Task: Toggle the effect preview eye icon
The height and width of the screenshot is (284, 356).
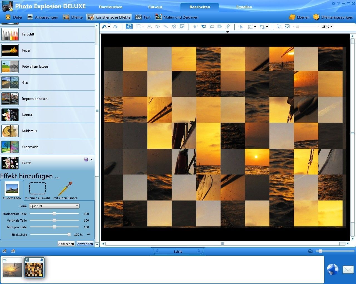Action: pos(88,234)
